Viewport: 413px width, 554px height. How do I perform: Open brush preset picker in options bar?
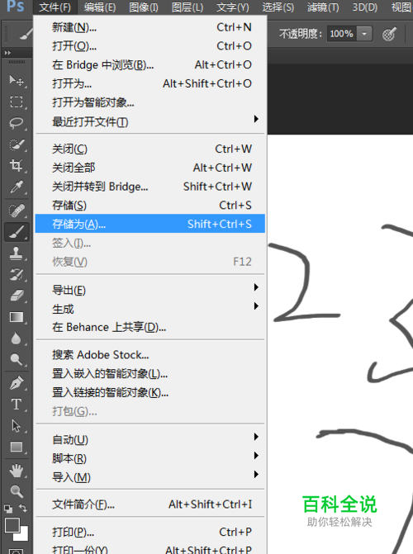[27, 34]
